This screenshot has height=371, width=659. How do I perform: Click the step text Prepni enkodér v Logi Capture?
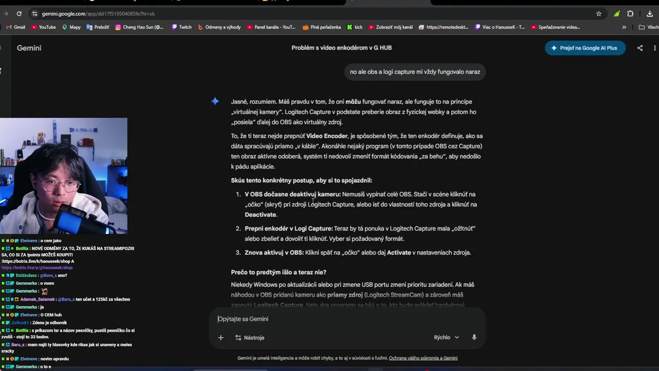(289, 228)
